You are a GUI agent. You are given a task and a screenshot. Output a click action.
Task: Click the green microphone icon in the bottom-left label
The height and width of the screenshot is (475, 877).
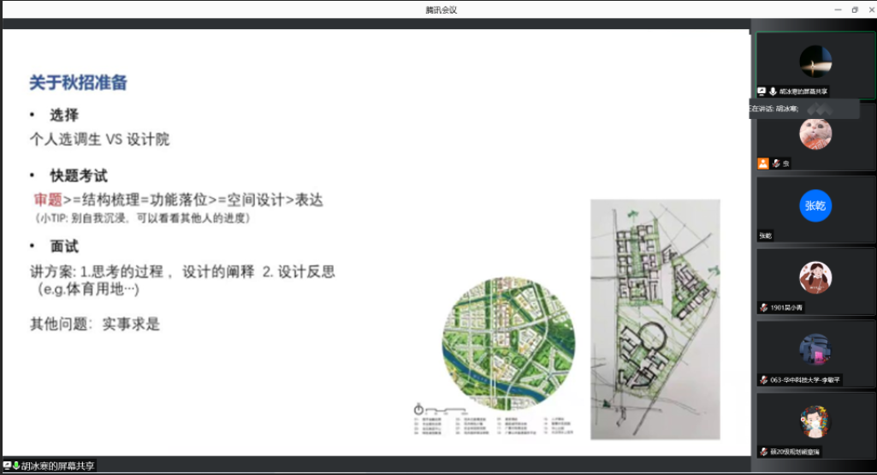(15, 466)
